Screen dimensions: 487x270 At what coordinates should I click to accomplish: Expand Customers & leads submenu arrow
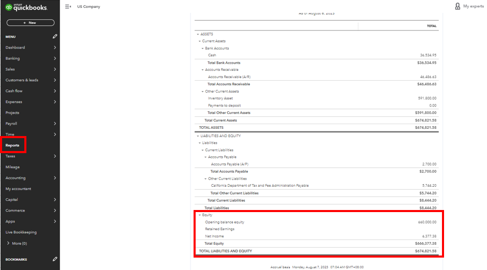pos(55,80)
